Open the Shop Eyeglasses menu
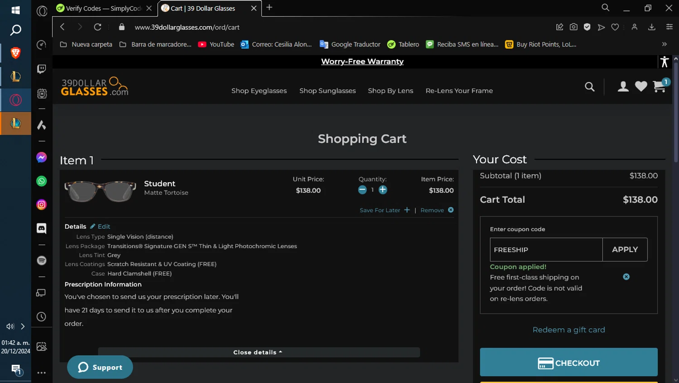 point(259,91)
